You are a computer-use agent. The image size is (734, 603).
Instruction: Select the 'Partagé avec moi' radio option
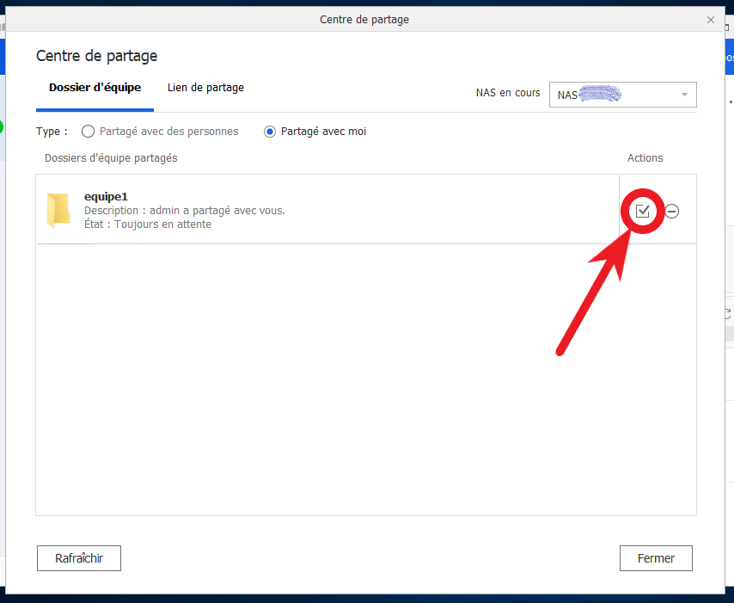point(270,132)
